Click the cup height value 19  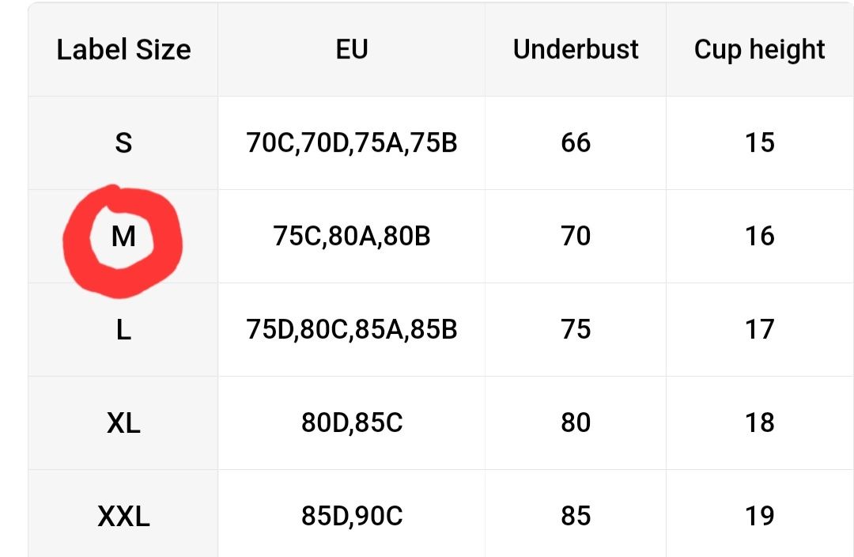pyautogui.click(x=759, y=516)
